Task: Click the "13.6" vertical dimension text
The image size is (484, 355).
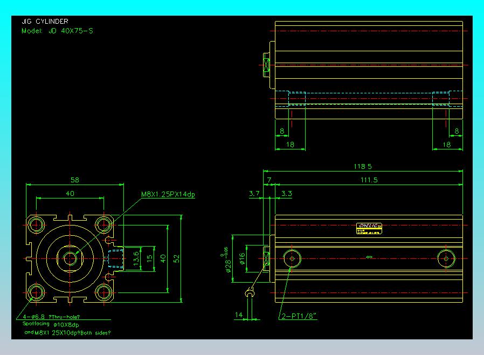Action: coord(136,258)
